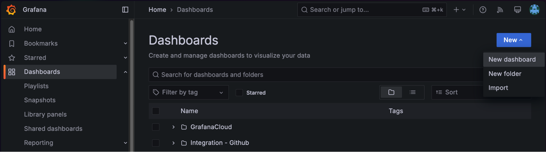Image resolution: width=546 pixels, height=152 pixels.
Task: Open the news feed RSS icon
Action: [x=500, y=10]
